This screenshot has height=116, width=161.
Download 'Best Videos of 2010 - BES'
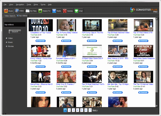click(x=118, y=67)
